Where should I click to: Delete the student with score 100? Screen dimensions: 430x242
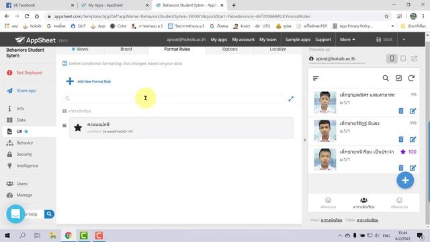[x=401, y=167]
